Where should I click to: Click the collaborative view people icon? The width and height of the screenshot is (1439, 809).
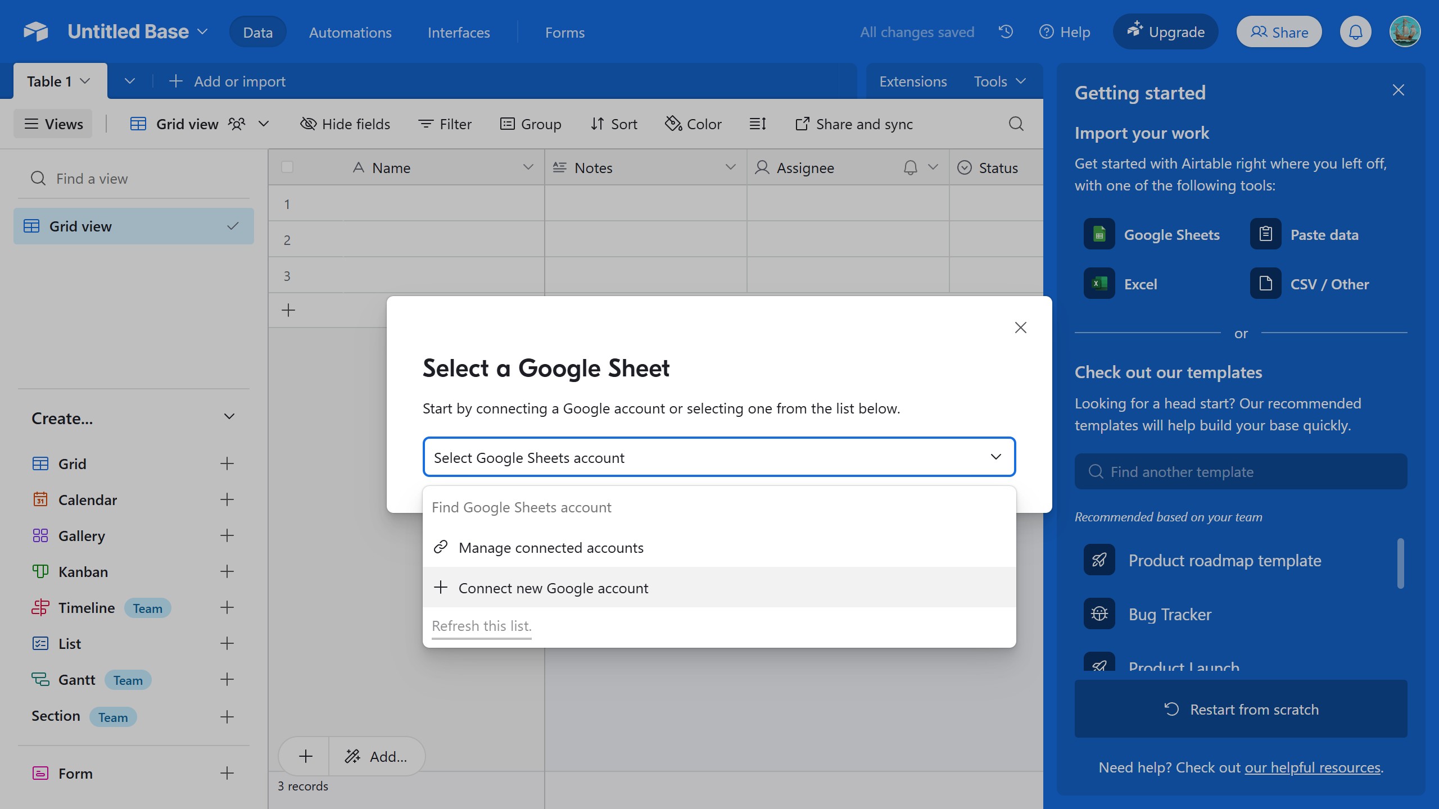pos(237,124)
